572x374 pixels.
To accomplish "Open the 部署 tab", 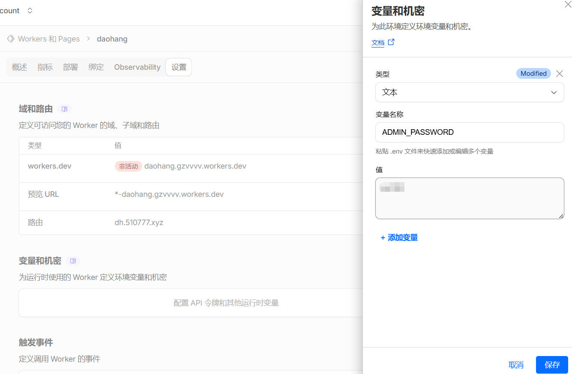I will 70,67.
